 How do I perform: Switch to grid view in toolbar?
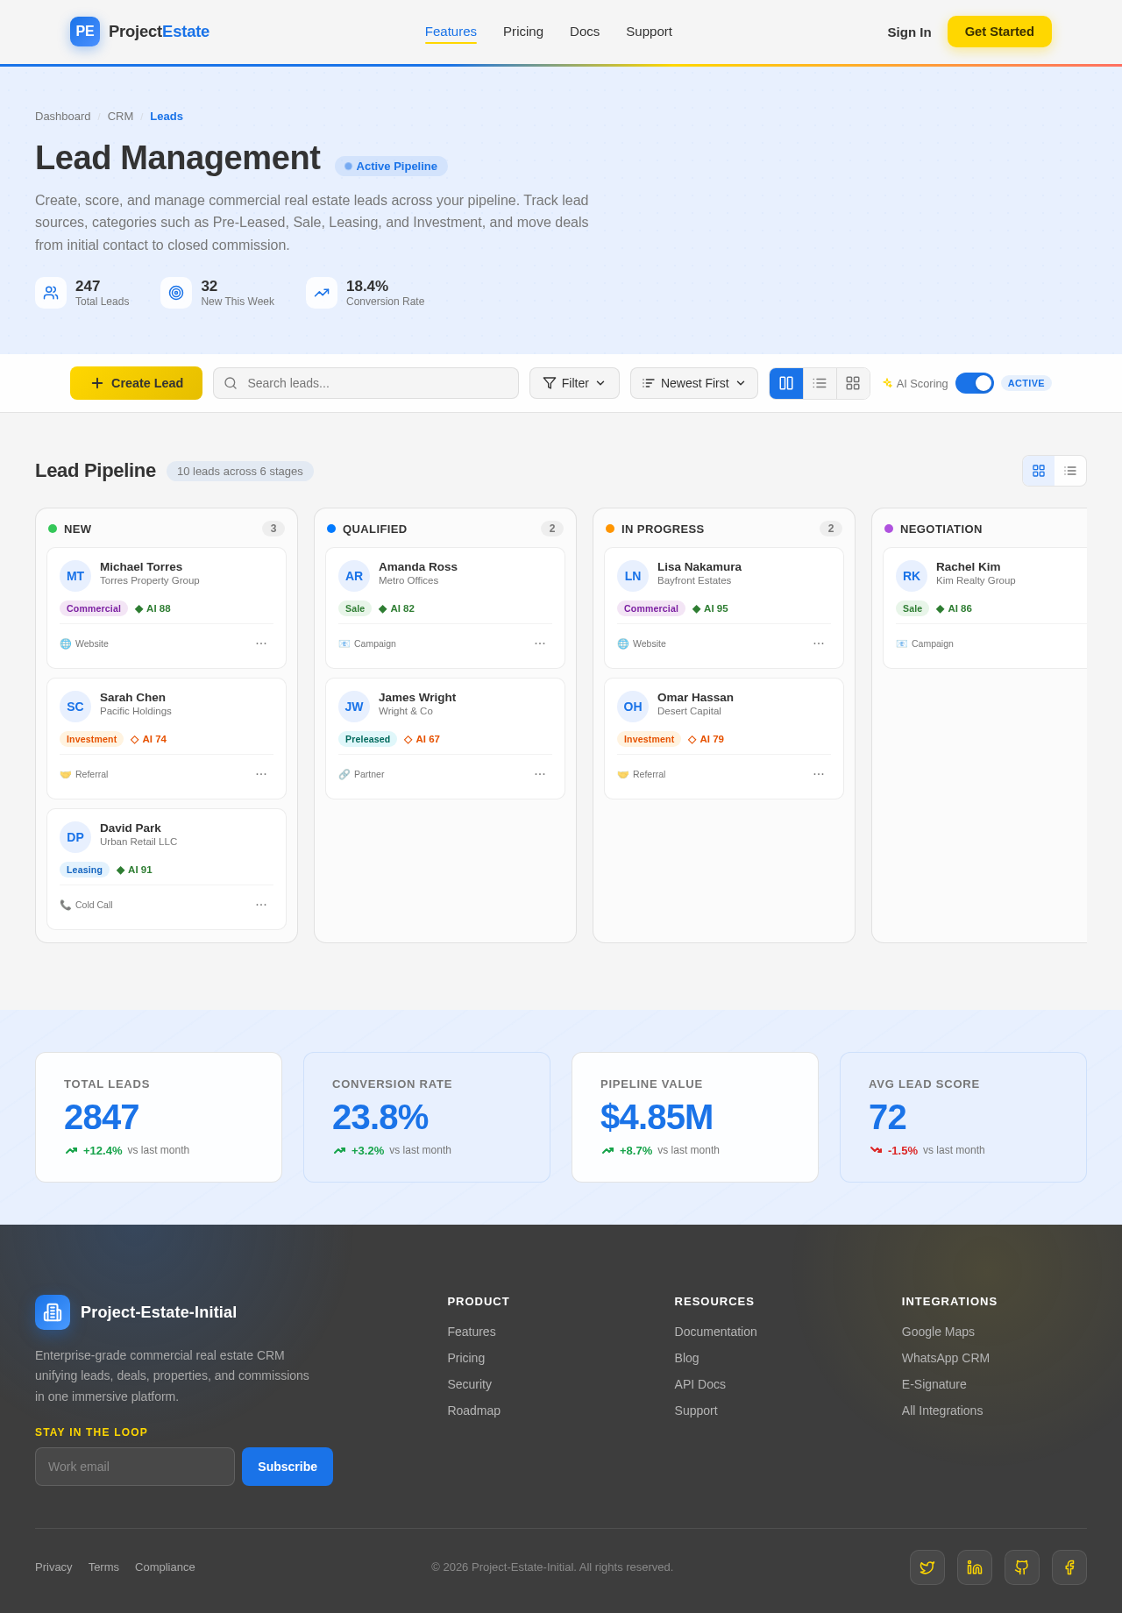tap(853, 383)
